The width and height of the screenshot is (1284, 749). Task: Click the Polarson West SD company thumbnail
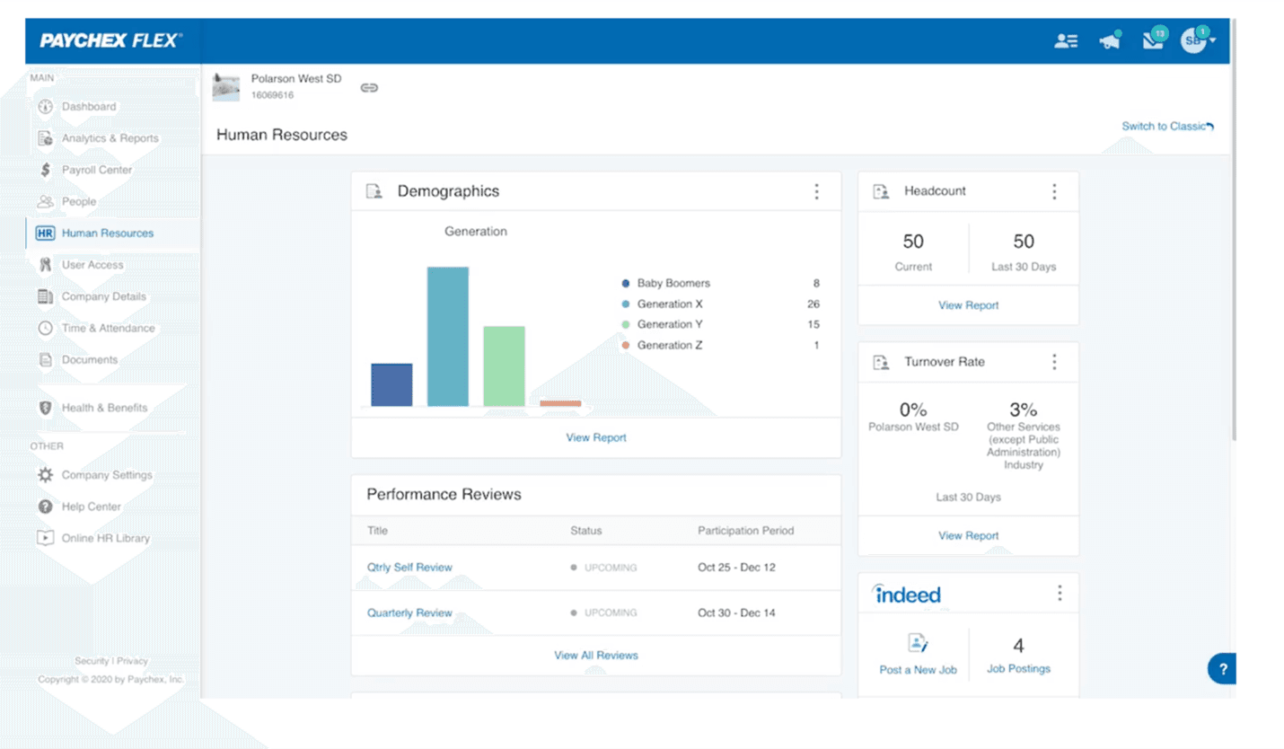click(225, 87)
